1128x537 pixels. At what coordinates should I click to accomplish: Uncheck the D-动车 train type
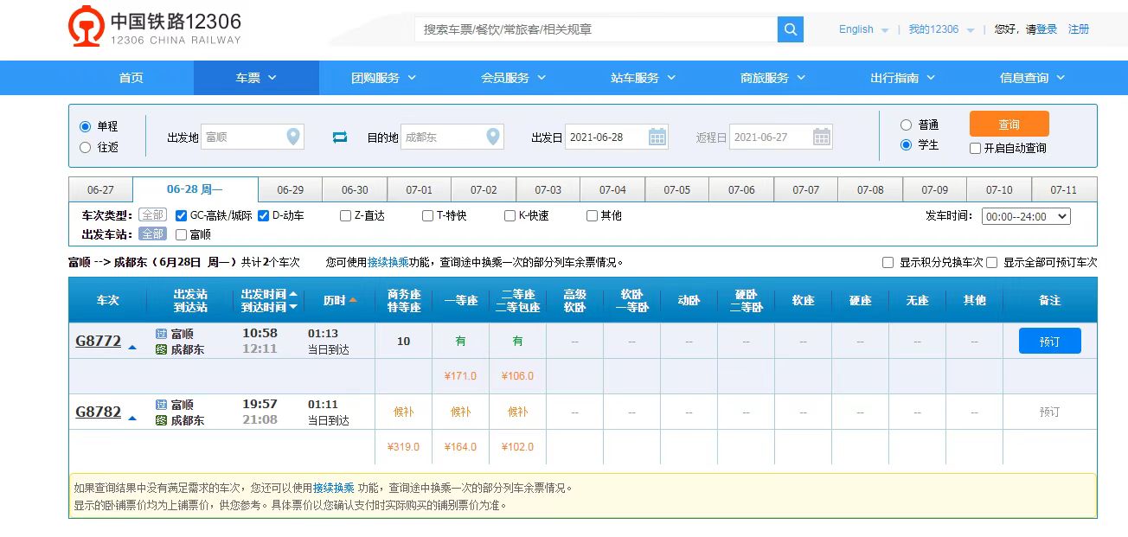[x=264, y=215]
